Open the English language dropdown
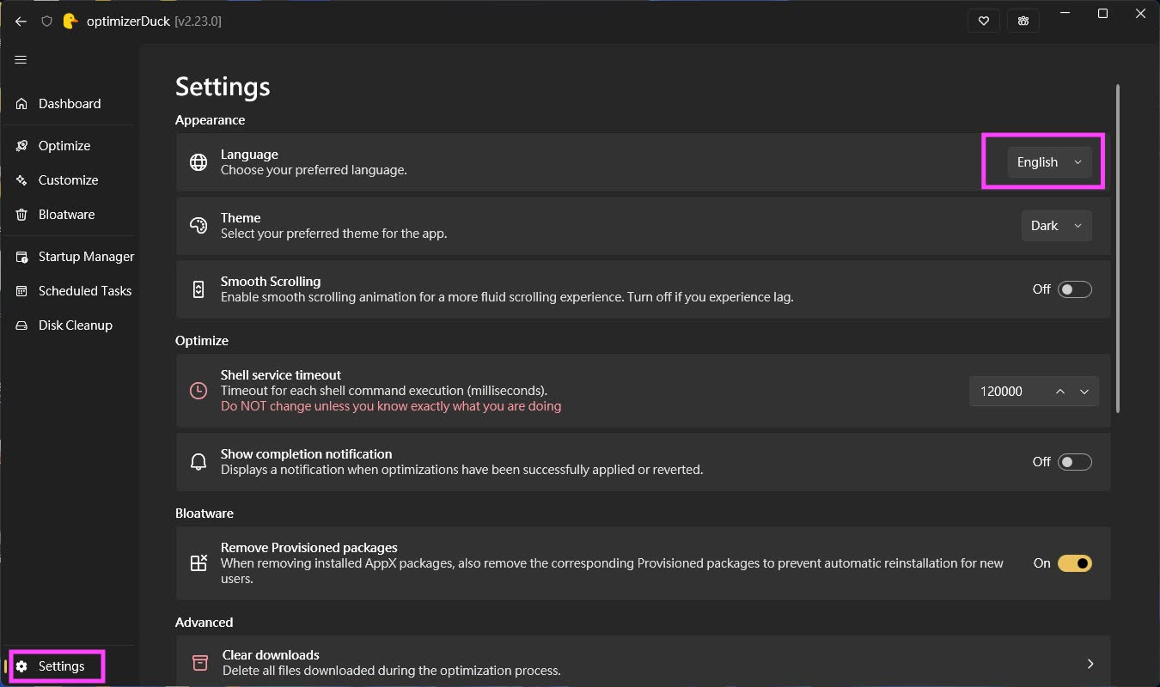Viewport: 1160px width, 687px height. pyautogui.click(x=1049, y=162)
